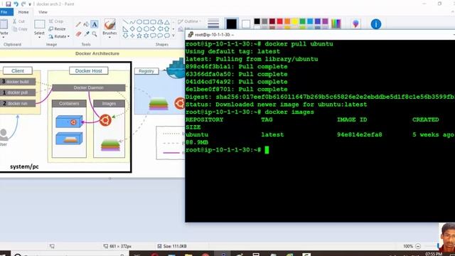Select the Color picker eyedropper
This screenshot has height=256, width=455.
click(x=86, y=34)
